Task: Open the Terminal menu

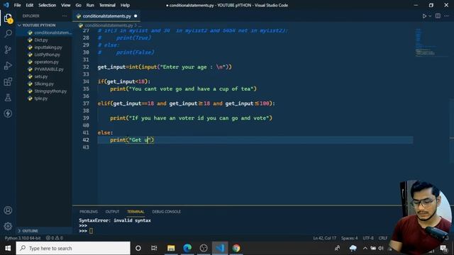Action: coord(107,5)
